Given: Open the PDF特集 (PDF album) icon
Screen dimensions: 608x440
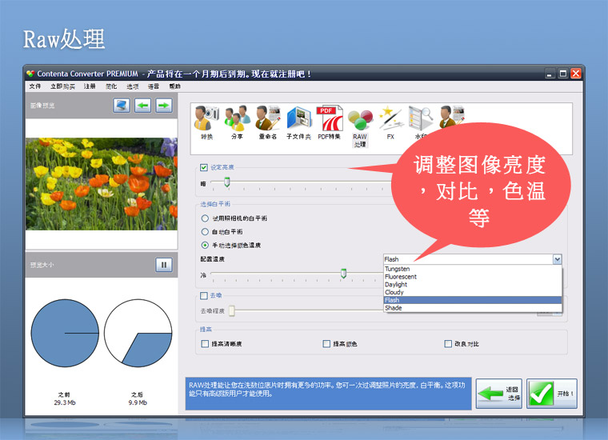Looking at the screenshot, I should 330,118.
